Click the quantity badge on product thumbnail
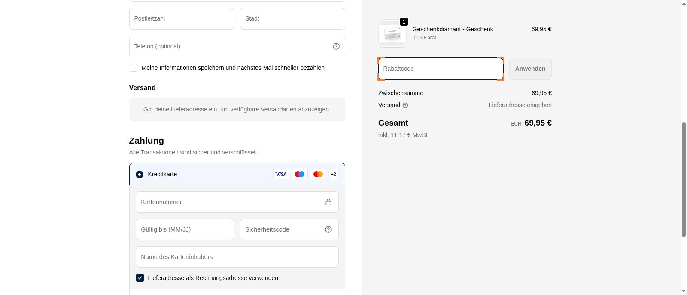Screen dimensions: 687x295 (x=404, y=22)
